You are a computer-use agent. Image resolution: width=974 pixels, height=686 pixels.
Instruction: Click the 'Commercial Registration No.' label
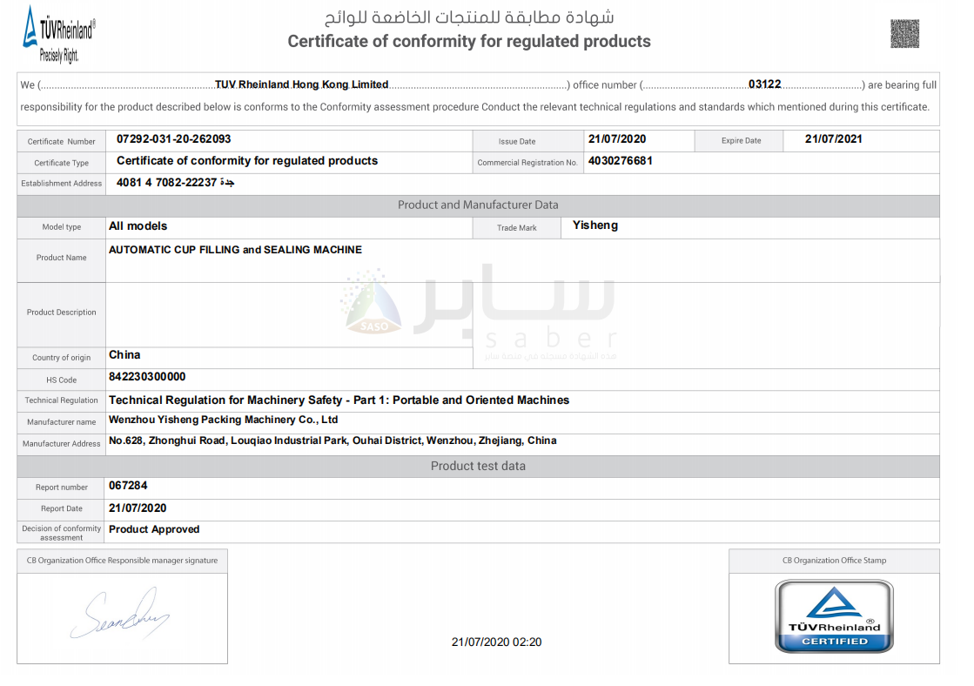pos(527,163)
